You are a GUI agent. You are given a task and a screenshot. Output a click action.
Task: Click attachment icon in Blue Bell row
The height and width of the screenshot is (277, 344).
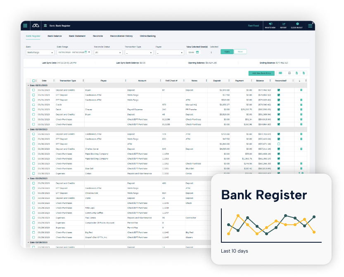pos(301,169)
